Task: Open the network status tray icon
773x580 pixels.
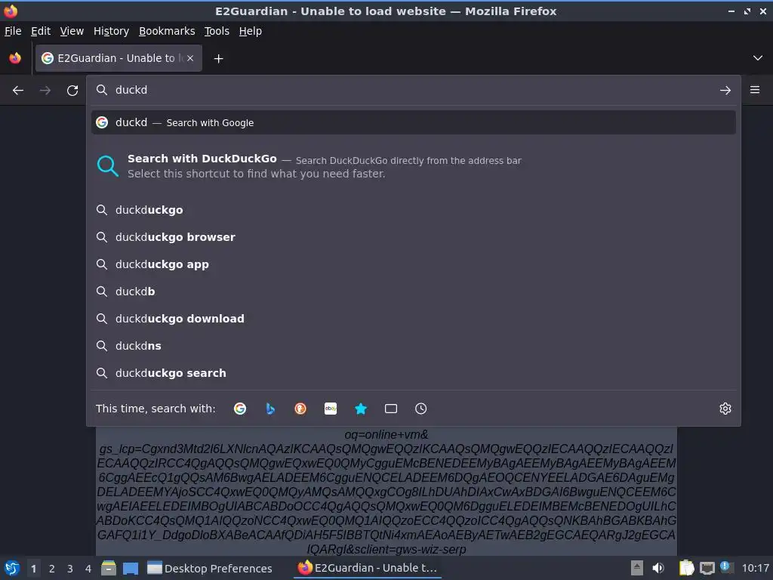Action: [707, 568]
